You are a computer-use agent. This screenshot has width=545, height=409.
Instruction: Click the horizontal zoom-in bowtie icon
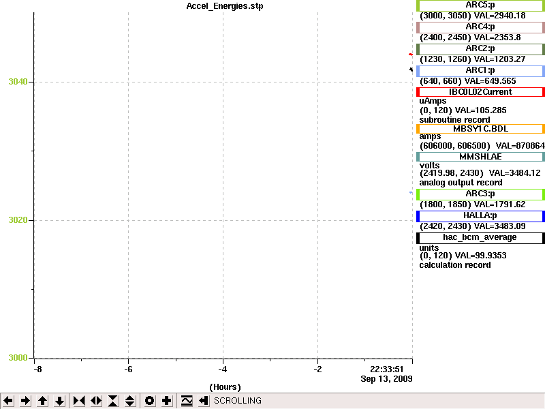[79, 401]
